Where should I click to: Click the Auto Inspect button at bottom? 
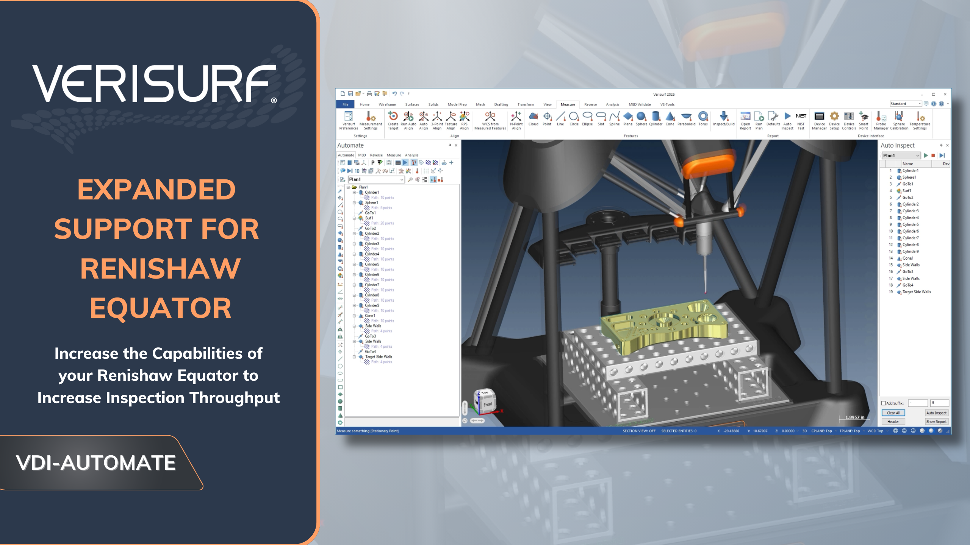pyautogui.click(x=936, y=413)
